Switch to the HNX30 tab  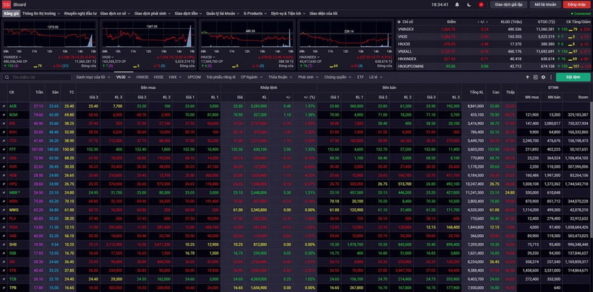pyautogui.click(x=142, y=77)
